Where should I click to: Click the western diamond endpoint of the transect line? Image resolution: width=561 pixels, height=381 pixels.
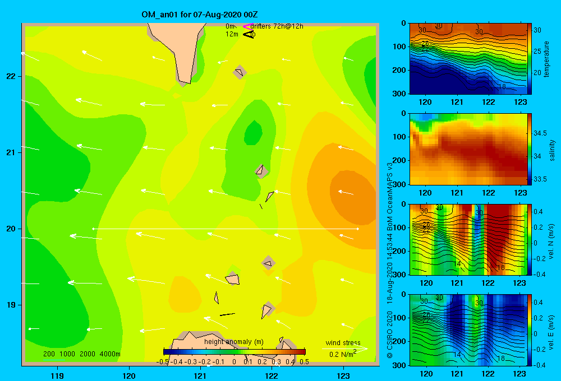(x=93, y=229)
